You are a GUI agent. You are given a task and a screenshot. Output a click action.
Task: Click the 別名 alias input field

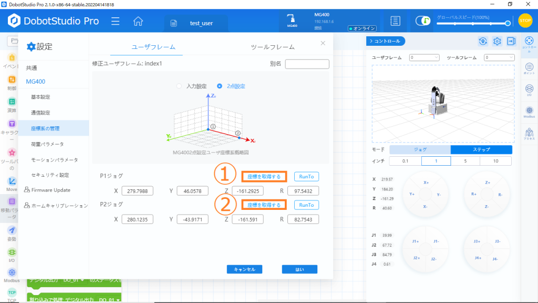pyautogui.click(x=307, y=64)
